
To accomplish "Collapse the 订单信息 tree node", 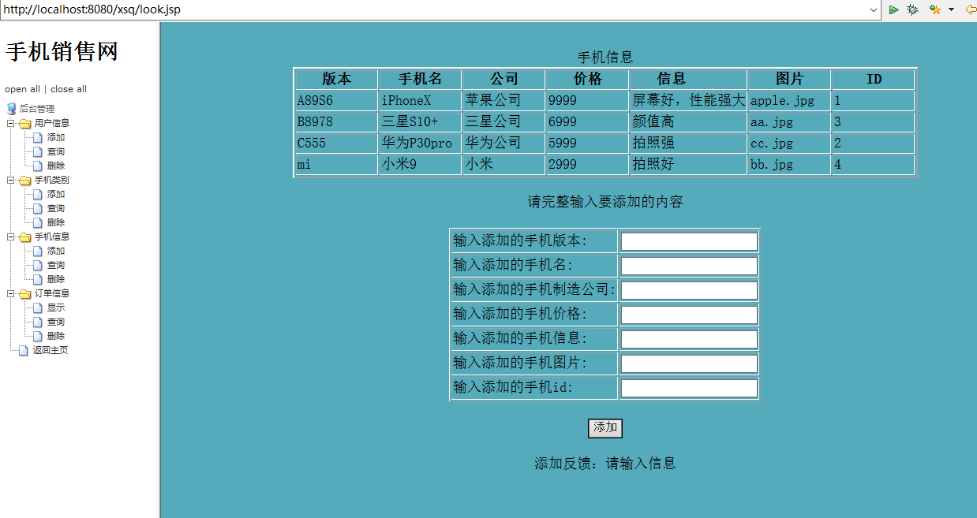I will coord(11,293).
